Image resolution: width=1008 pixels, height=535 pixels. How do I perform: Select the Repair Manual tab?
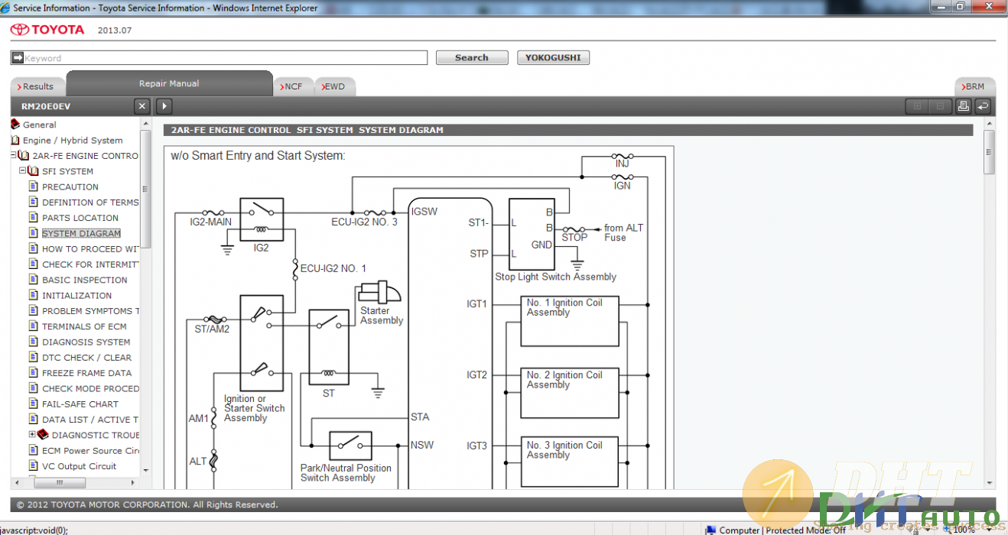pyautogui.click(x=169, y=83)
